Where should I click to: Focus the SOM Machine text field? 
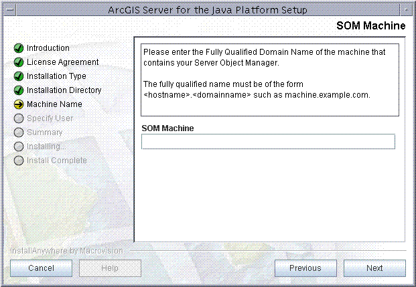pos(268,142)
